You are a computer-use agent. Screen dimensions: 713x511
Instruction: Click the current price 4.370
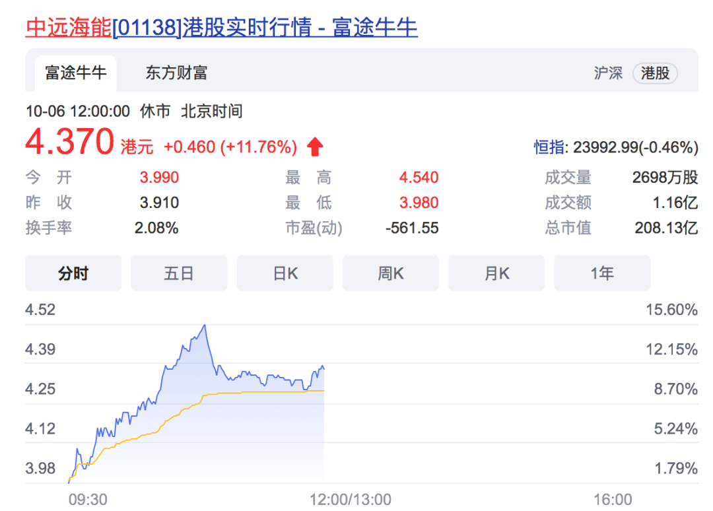tap(69, 141)
